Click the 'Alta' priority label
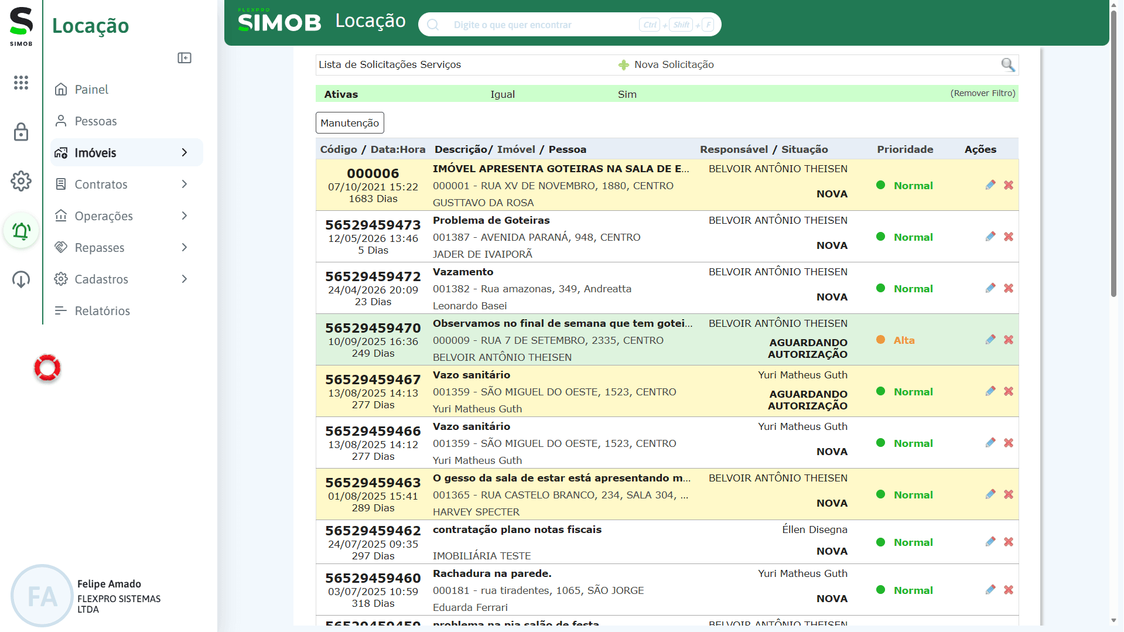This screenshot has height=632, width=1124. click(904, 340)
